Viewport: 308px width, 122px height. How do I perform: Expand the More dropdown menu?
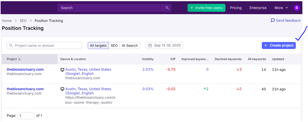(x=281, y=8)
